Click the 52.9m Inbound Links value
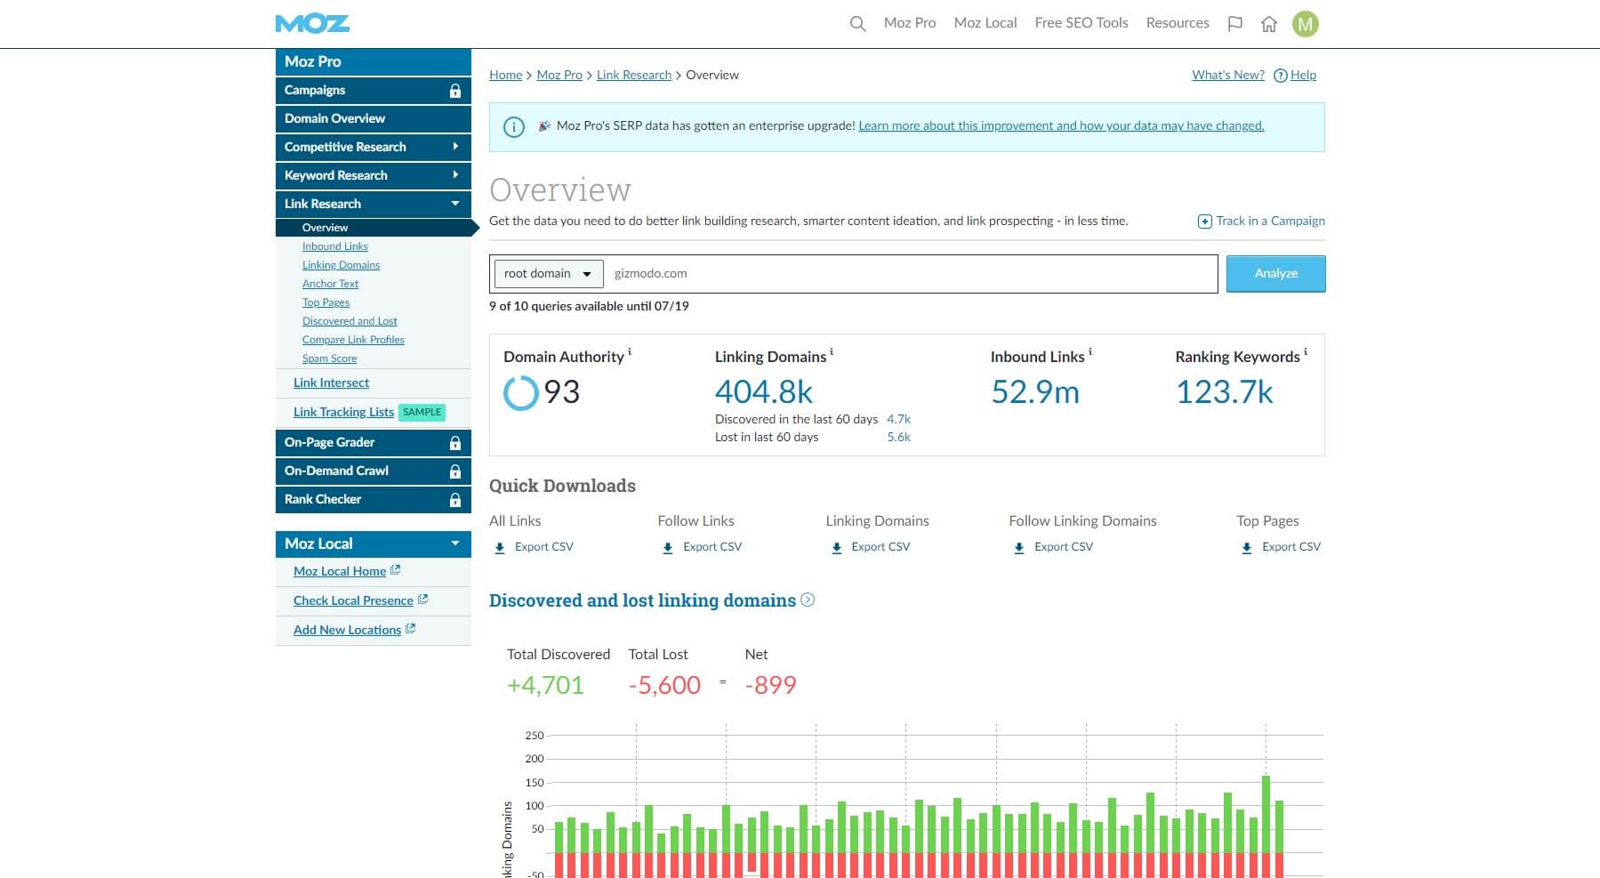Screen dimensions: 1600x878 pyautogui.click(x=1035, y=392)
